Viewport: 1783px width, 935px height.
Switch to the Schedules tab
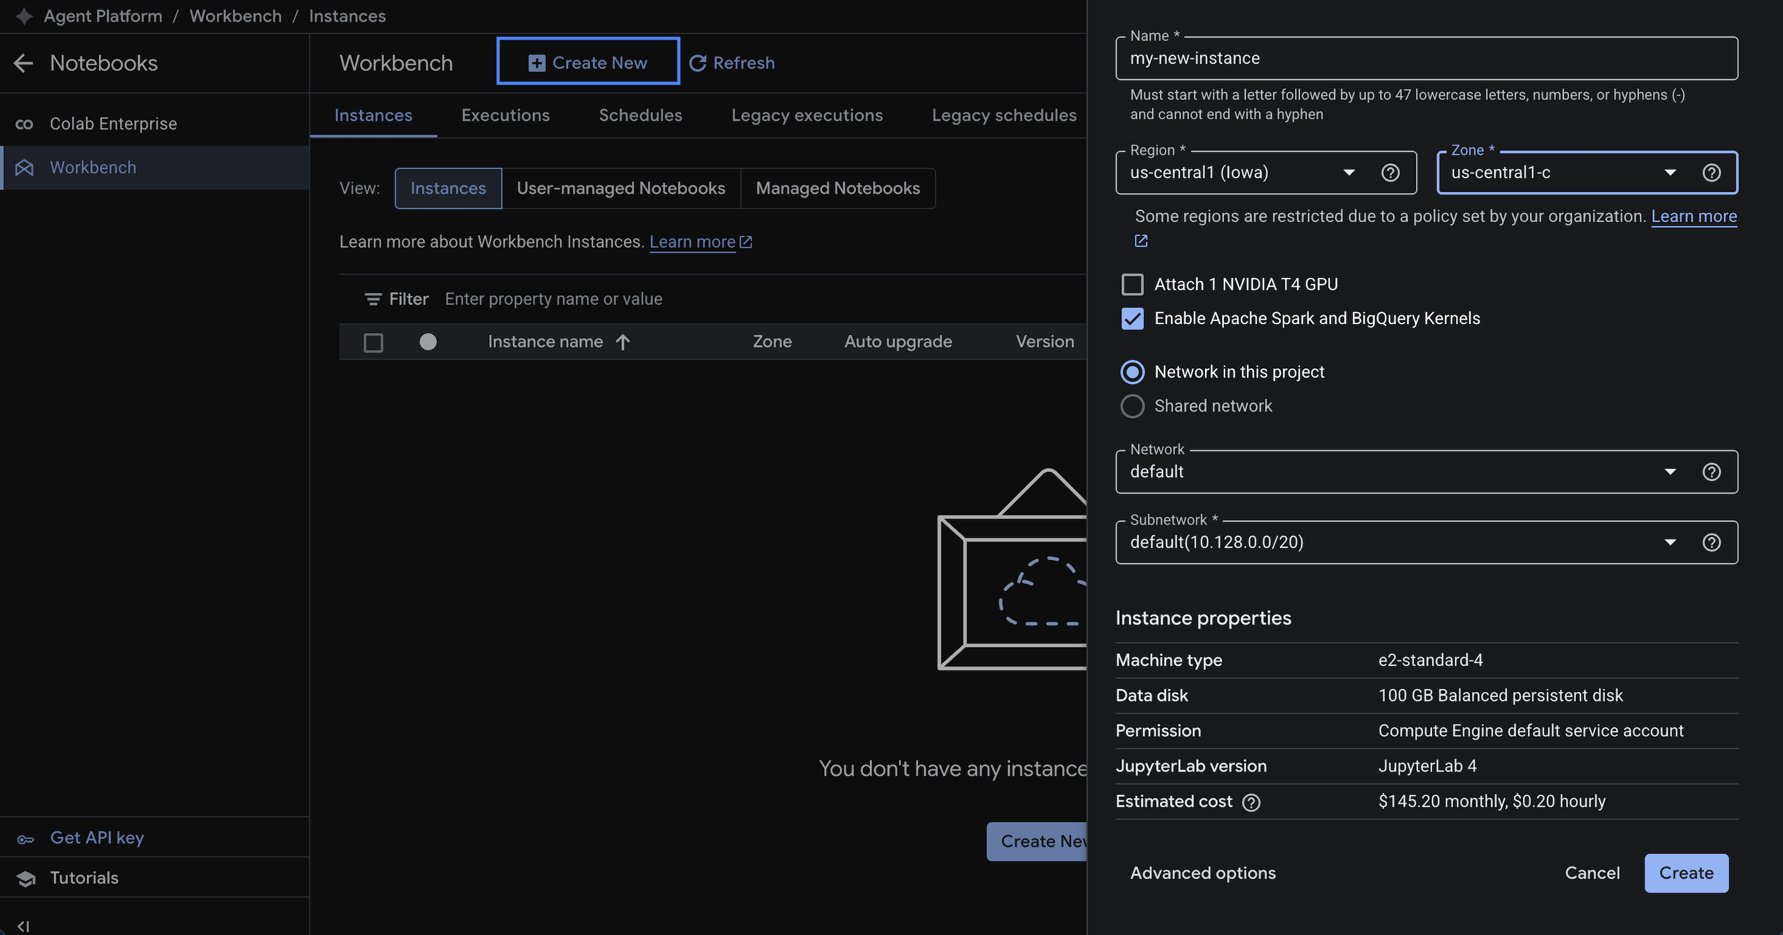click(641, 115)
